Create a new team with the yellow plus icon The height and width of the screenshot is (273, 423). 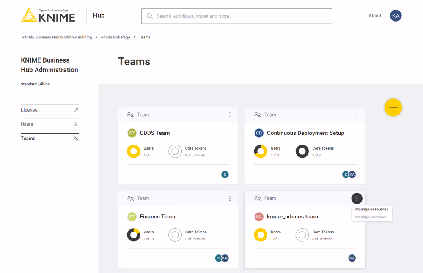pos(393,107)
